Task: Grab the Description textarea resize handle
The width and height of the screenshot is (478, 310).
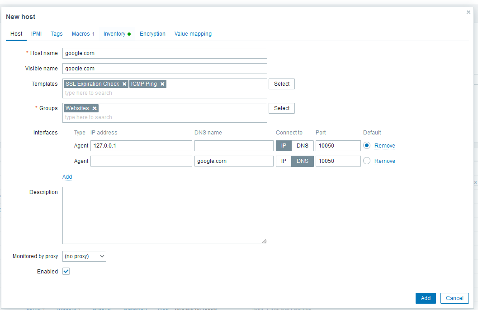Action: point(264,241)
